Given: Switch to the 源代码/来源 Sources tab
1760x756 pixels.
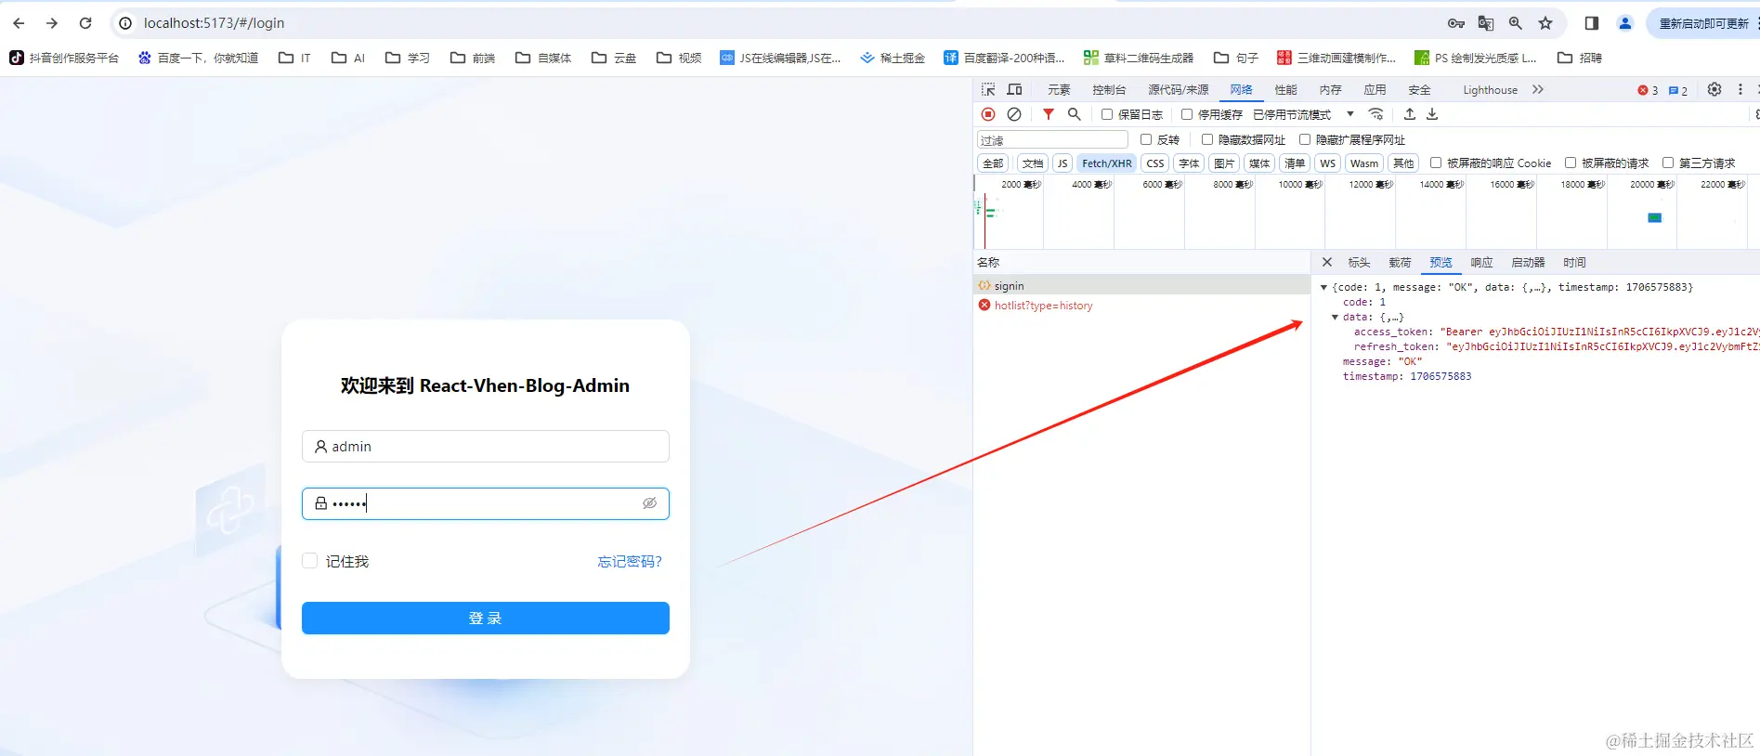Looking at the screenshot, I should 1178,90.
